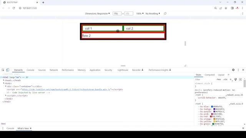
Task: View site information icon in address bar
Action: coord(20,8)
